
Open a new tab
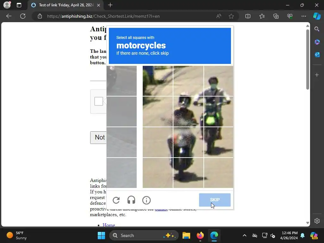(110, 5)
